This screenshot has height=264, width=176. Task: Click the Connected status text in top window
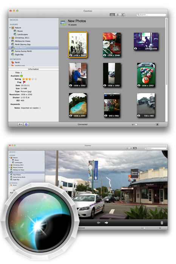[x=83, y=124]
